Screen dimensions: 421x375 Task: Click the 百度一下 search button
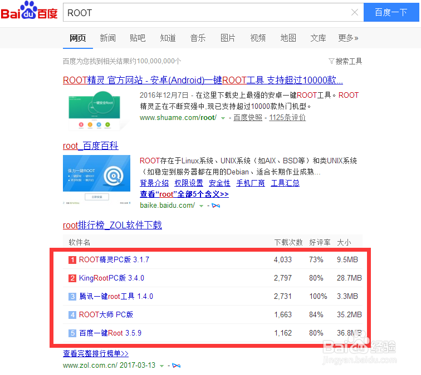391,12
